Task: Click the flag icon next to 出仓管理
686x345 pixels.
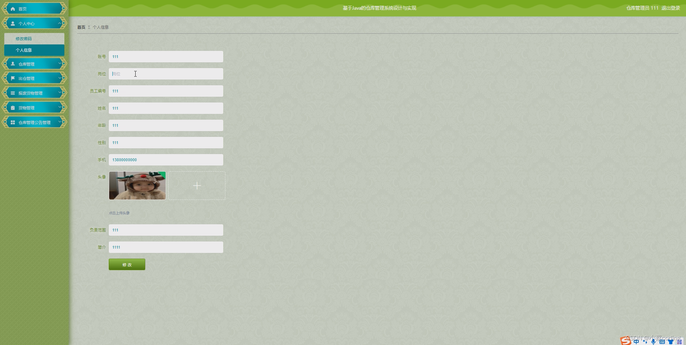Action: [x=13, y=78]
